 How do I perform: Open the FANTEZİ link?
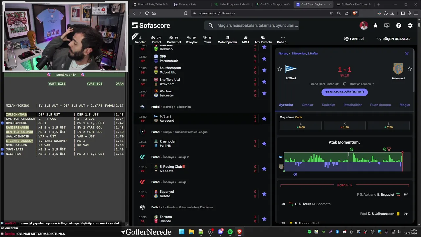354,39
